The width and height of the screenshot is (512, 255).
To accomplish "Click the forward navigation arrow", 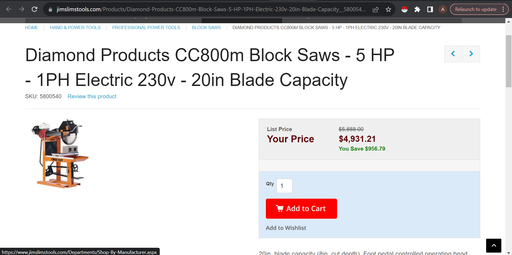I will (x=22, y=9).
